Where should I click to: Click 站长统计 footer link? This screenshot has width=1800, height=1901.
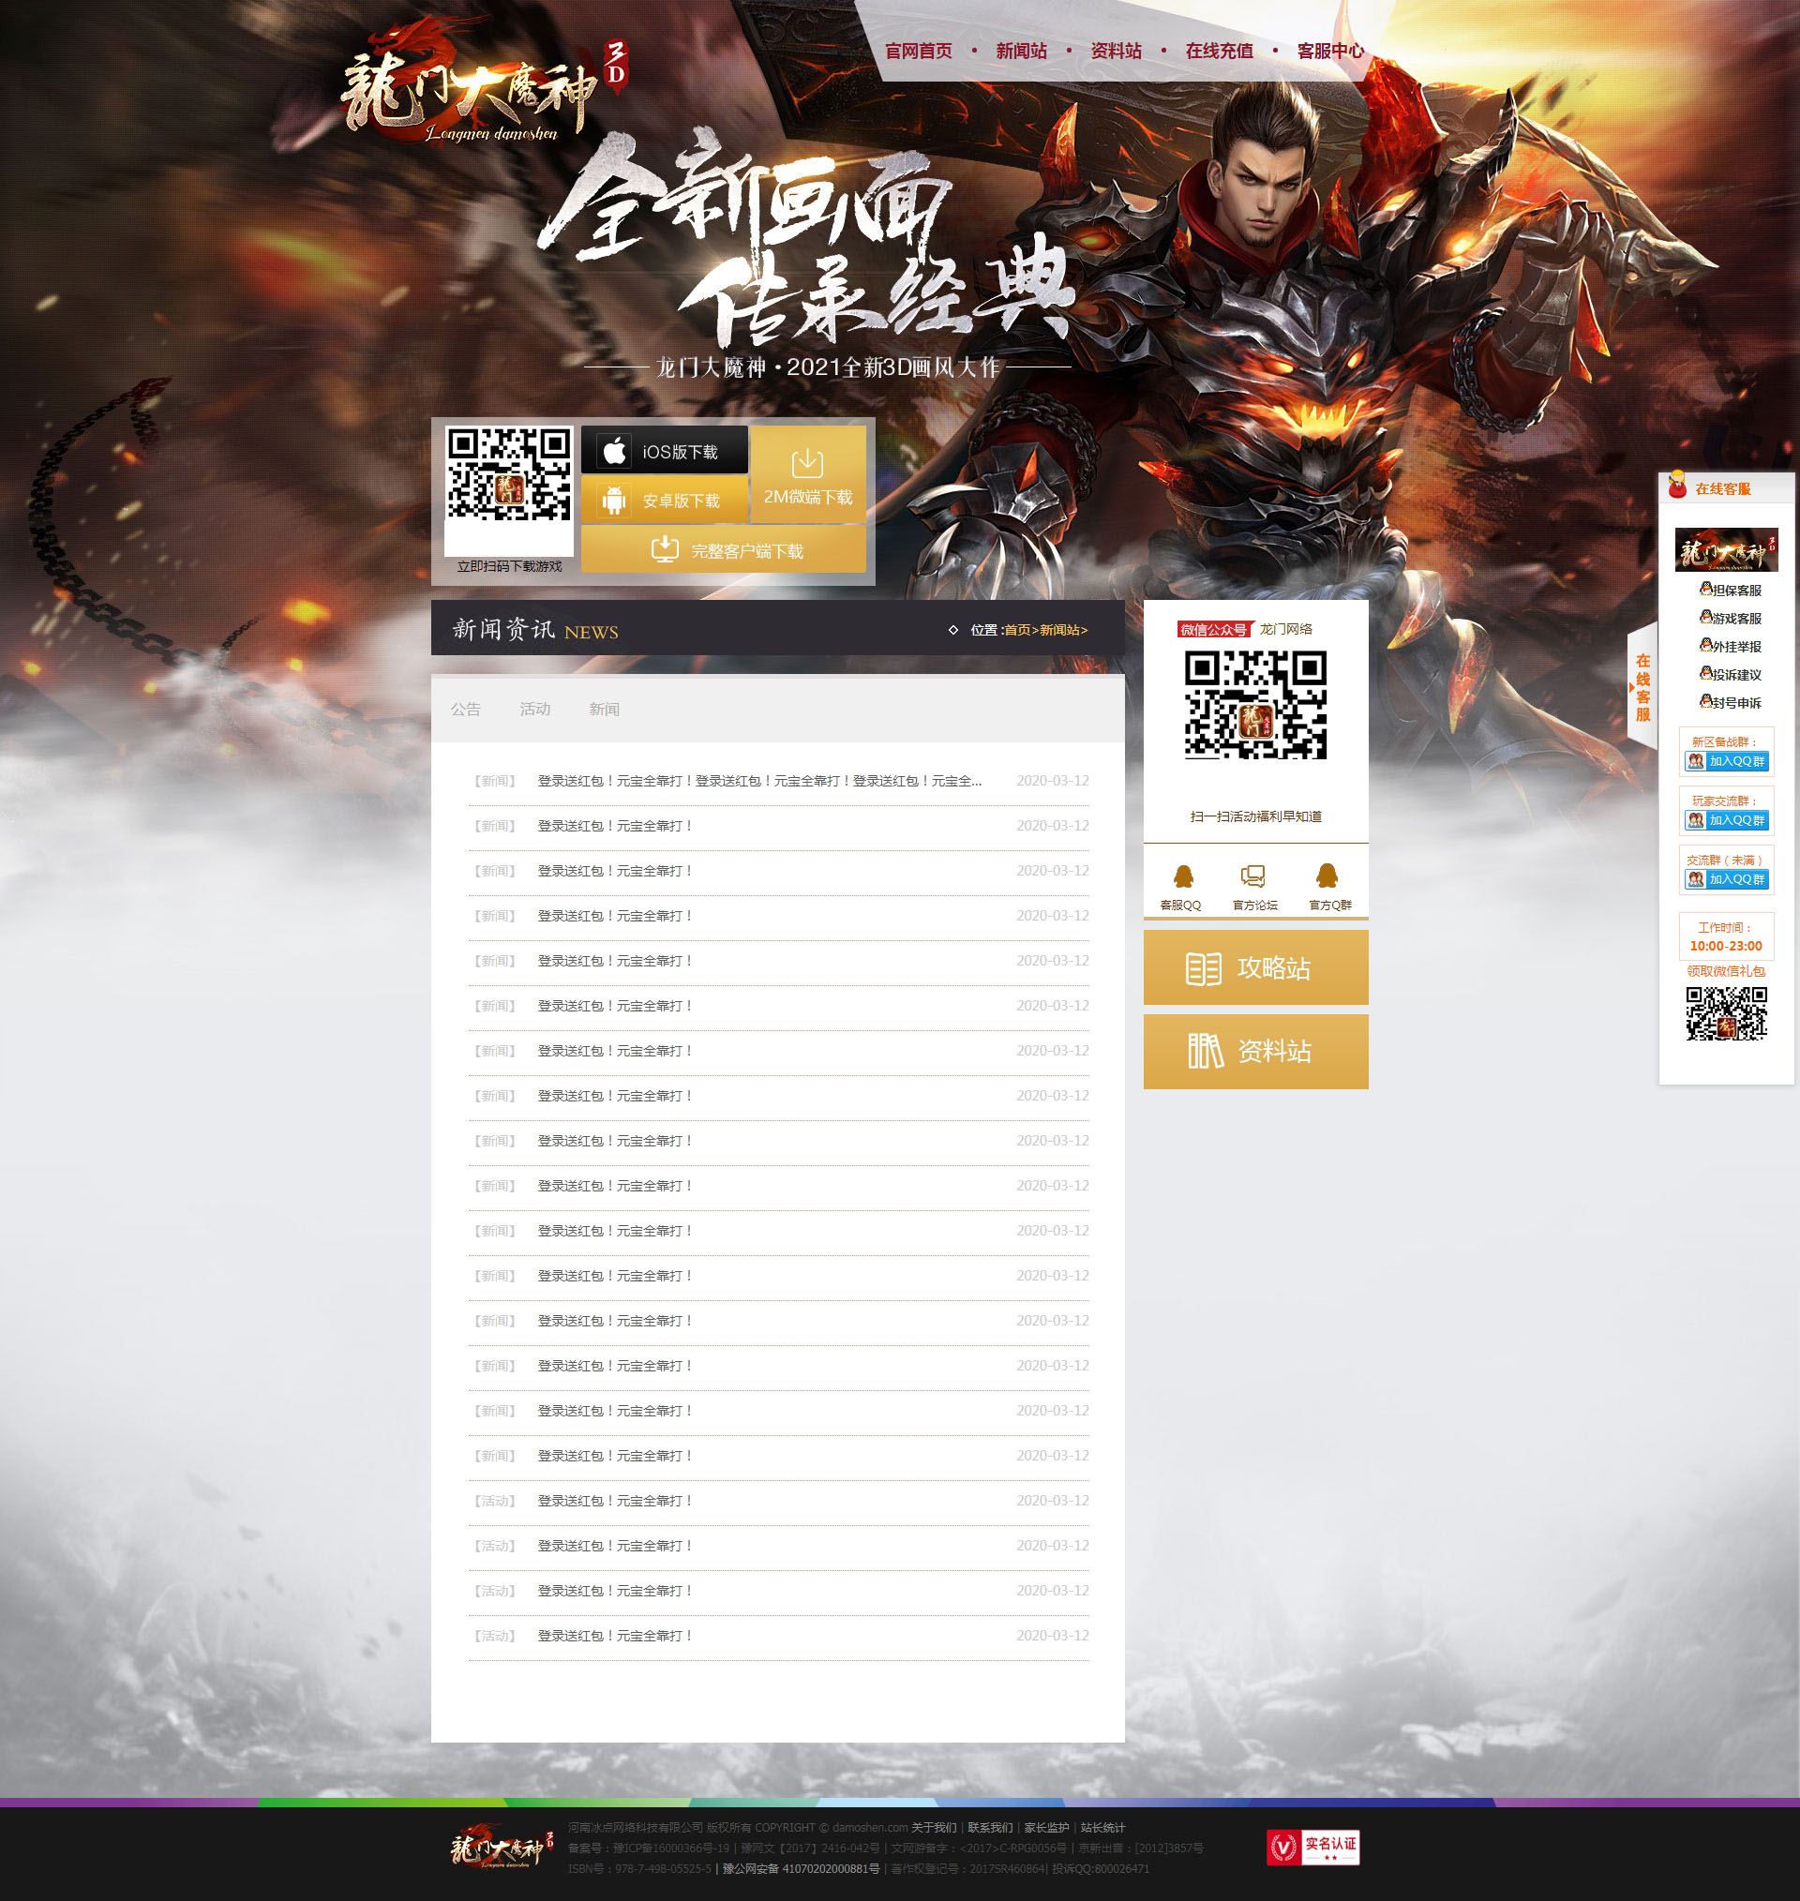1102,1827
